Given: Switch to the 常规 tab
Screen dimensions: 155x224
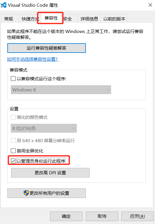Looking at the screenshot, I should pos(8,19).
